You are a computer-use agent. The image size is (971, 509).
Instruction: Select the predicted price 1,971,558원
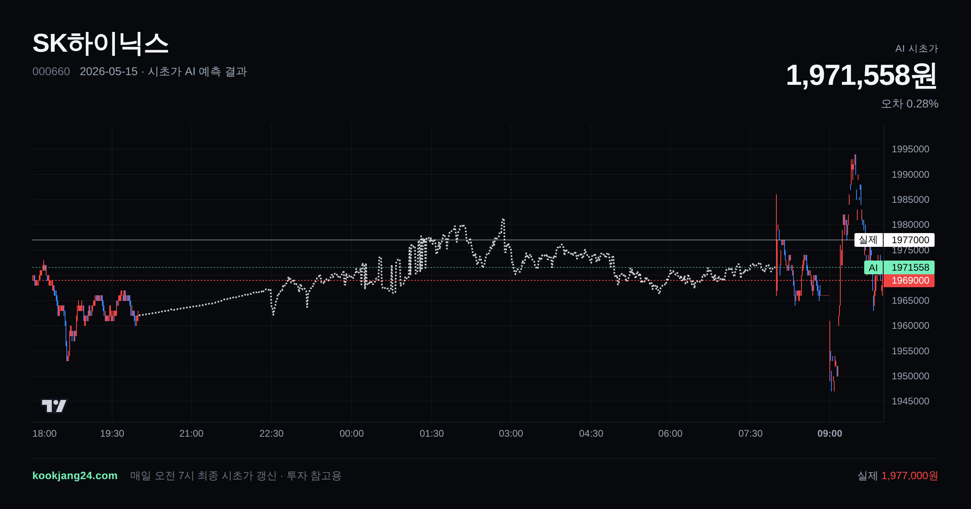click(862, 75)
